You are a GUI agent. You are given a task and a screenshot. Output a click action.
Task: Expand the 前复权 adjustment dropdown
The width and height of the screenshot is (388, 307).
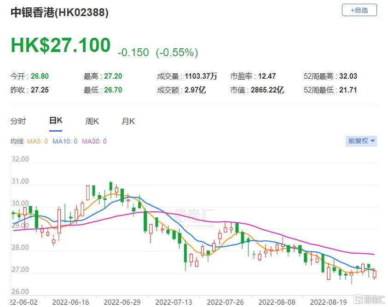(361, 141)
